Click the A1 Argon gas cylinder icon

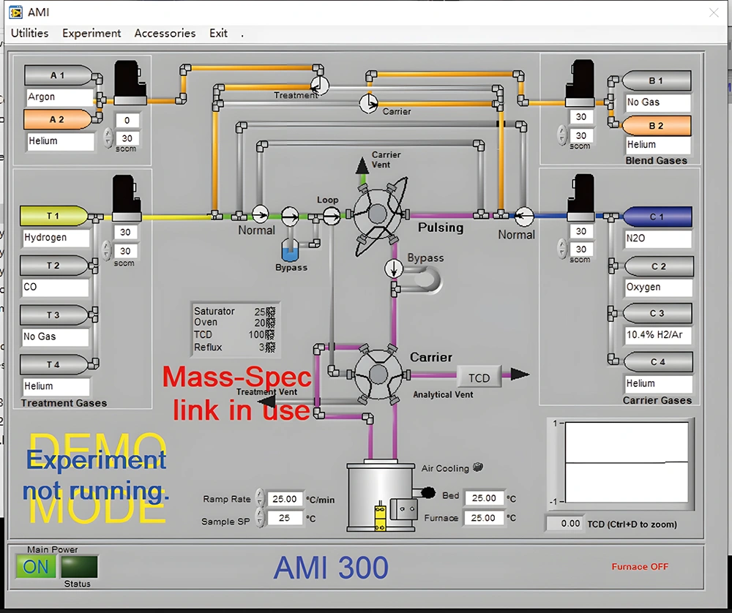59,75
